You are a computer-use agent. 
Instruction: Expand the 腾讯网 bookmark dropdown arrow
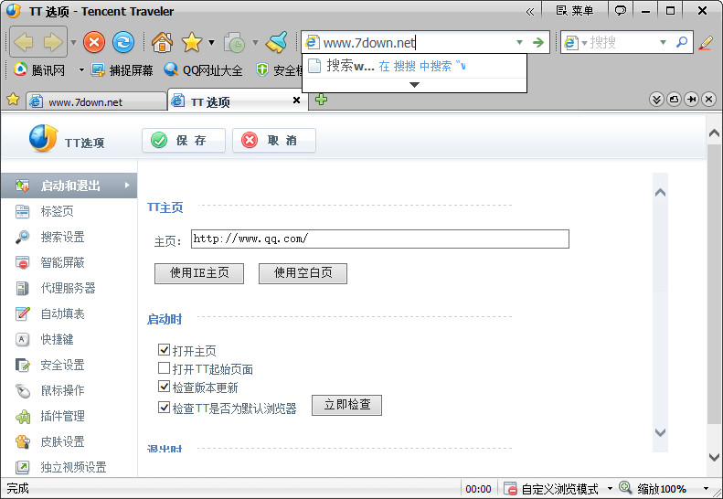(x=81, y=70)
